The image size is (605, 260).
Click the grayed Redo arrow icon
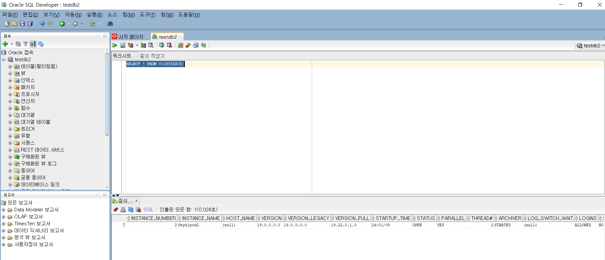coord(50,24)
